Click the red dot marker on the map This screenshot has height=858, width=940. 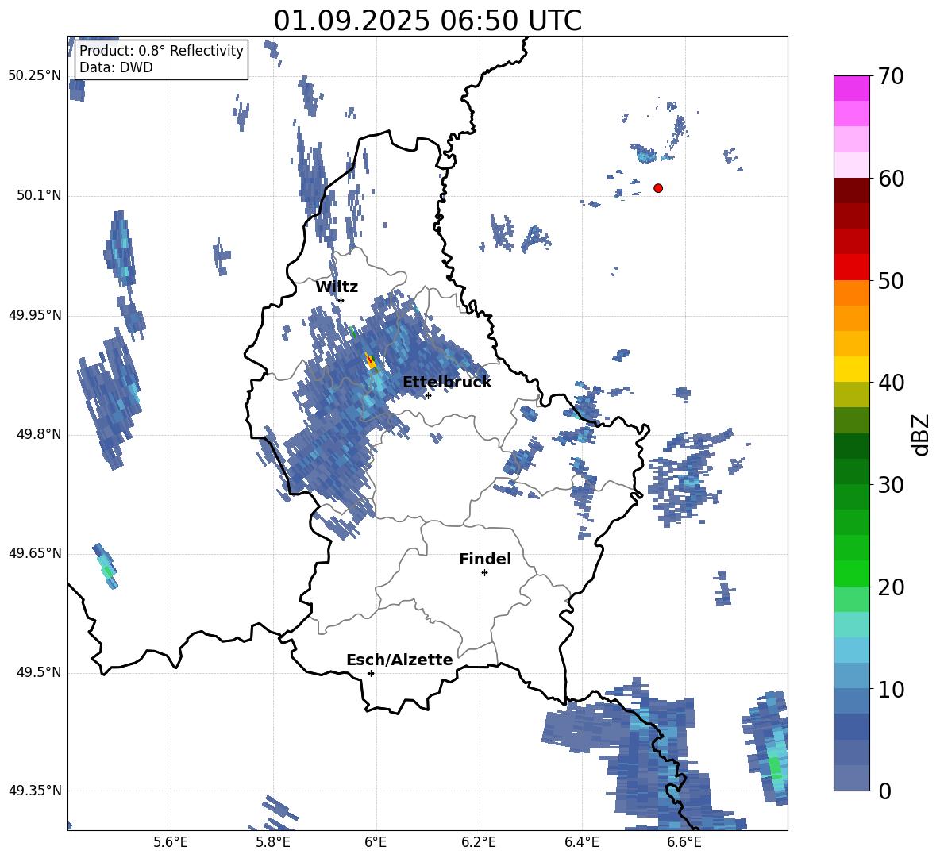658,188
